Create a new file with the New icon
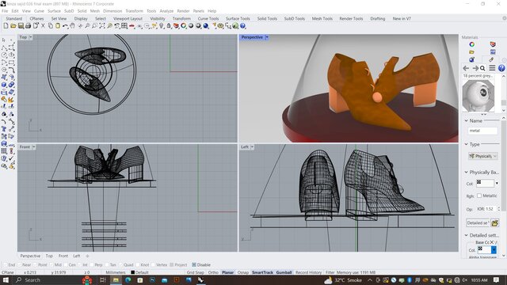 tap(6, 26)
